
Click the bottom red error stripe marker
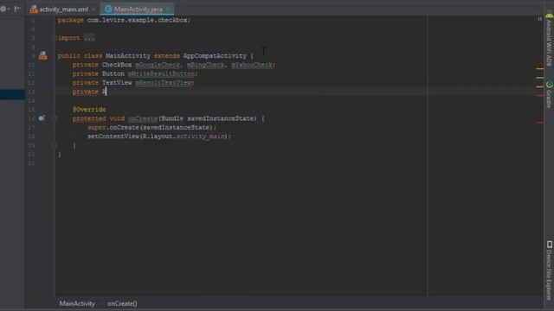(539, 123)
